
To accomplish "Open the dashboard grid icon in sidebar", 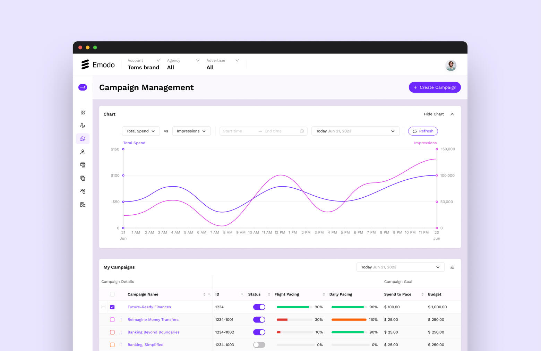I will (x=83, y=112).
